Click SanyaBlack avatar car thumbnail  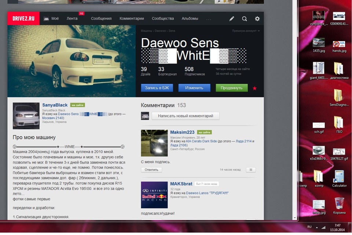[26, 116]
